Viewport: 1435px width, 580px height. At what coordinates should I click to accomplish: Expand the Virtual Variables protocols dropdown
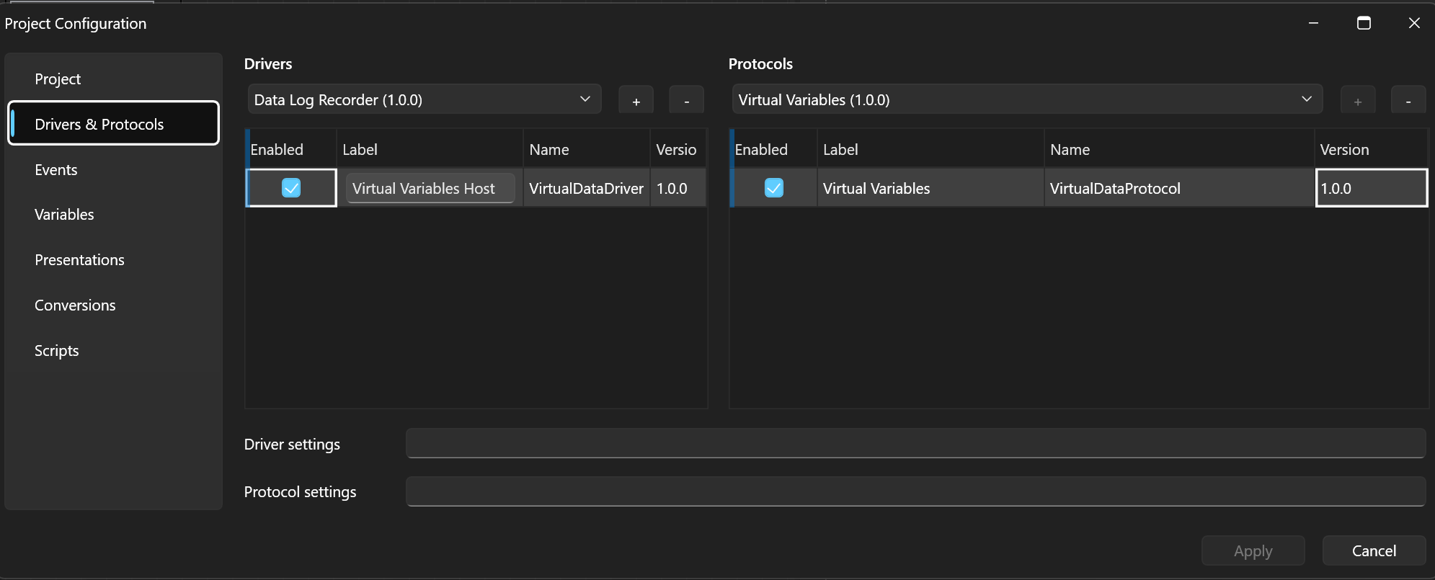pyautogui.click(x=1027, y=99)
